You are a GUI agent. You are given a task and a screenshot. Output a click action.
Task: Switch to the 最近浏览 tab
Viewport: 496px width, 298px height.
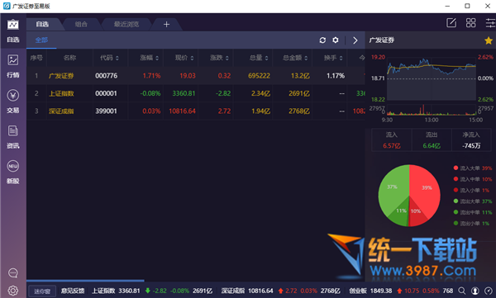[x=126, y=24]
